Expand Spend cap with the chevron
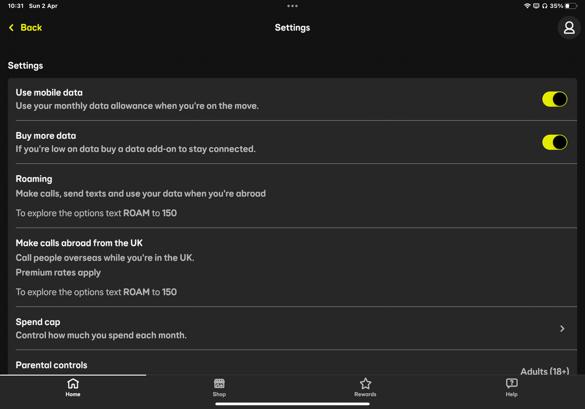Image resolution: width=585 pixels, height=409 pixels. (x=562, y=329)
